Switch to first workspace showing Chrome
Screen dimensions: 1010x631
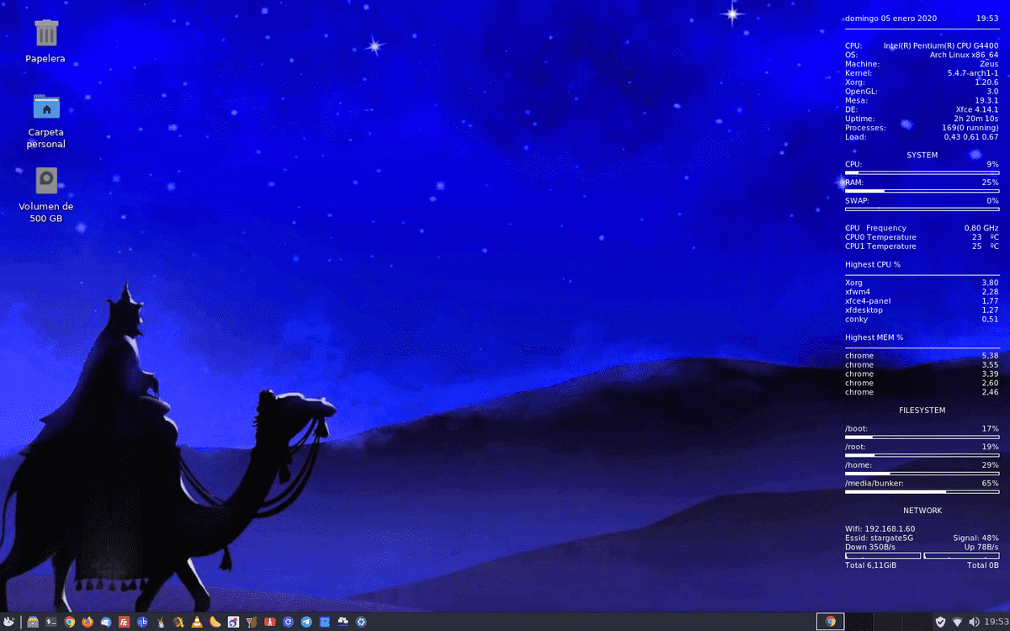pyautogui.click(x=831, y=622)
